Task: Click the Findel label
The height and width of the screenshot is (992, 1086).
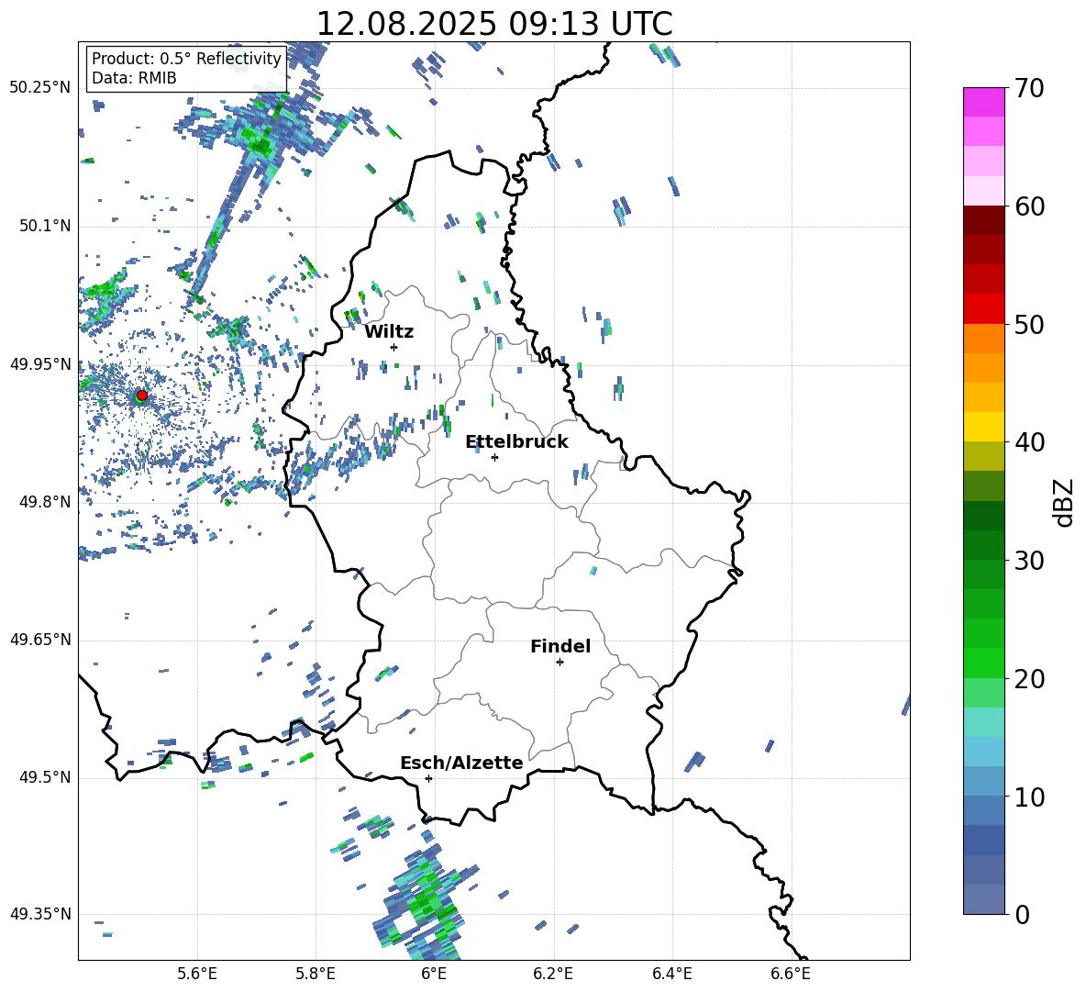Action: click(x=560, y=646)
